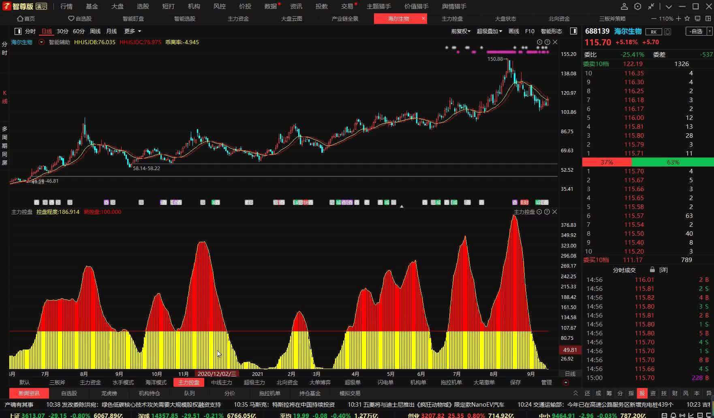The height and width of the screenshot is (418, 714).
Task: Open the user account icon
Action: 624,6
